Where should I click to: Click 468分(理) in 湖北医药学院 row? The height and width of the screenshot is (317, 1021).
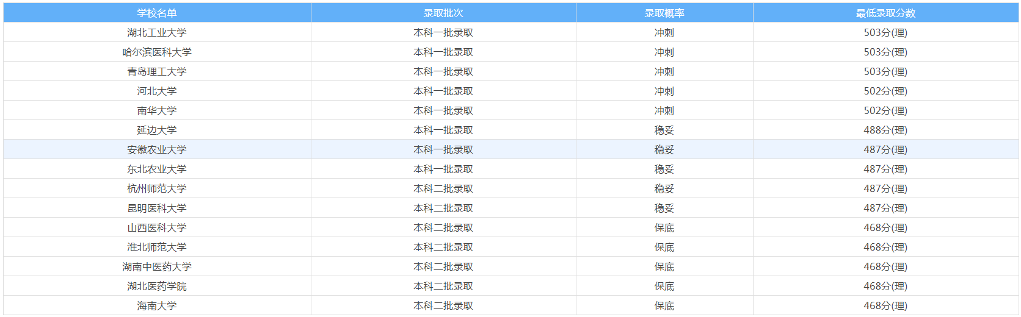(x=885, y=286)
